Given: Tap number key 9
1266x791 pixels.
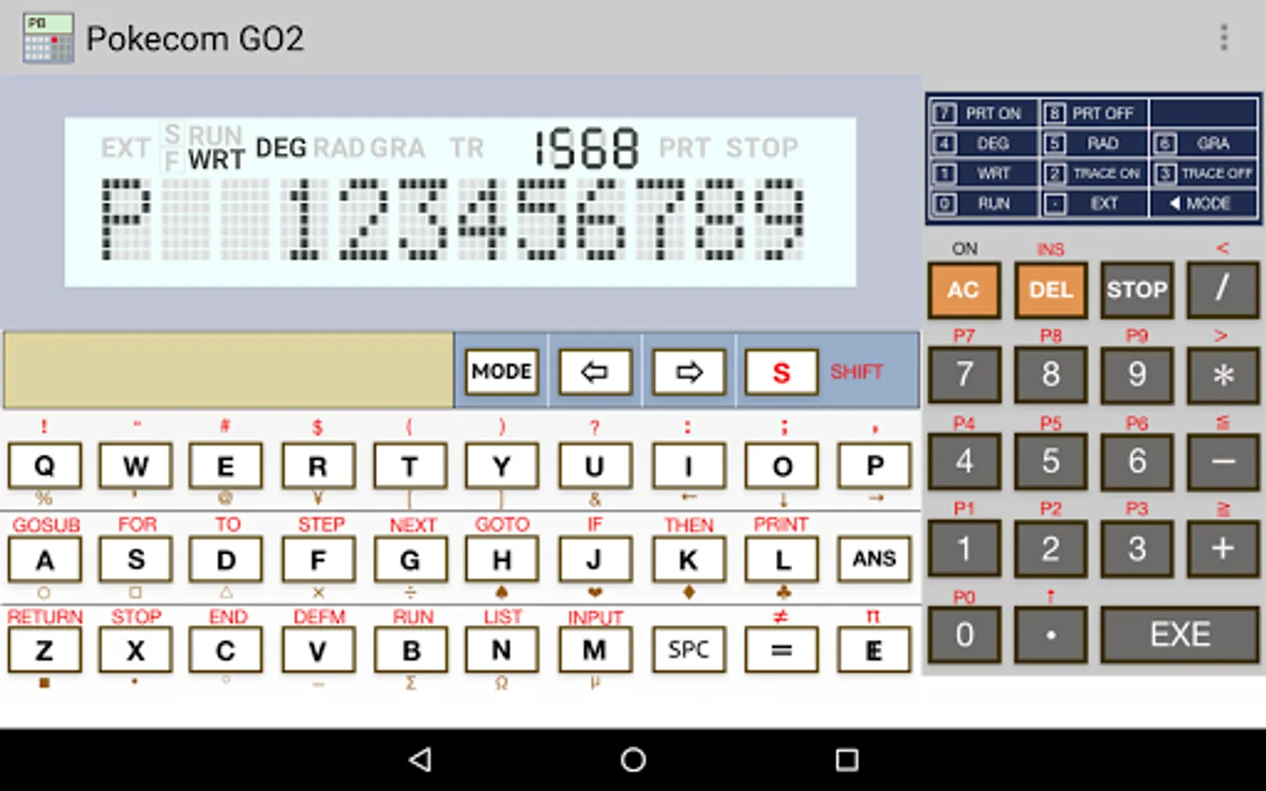Looking at the screenshot, I should pos(1137,375).
